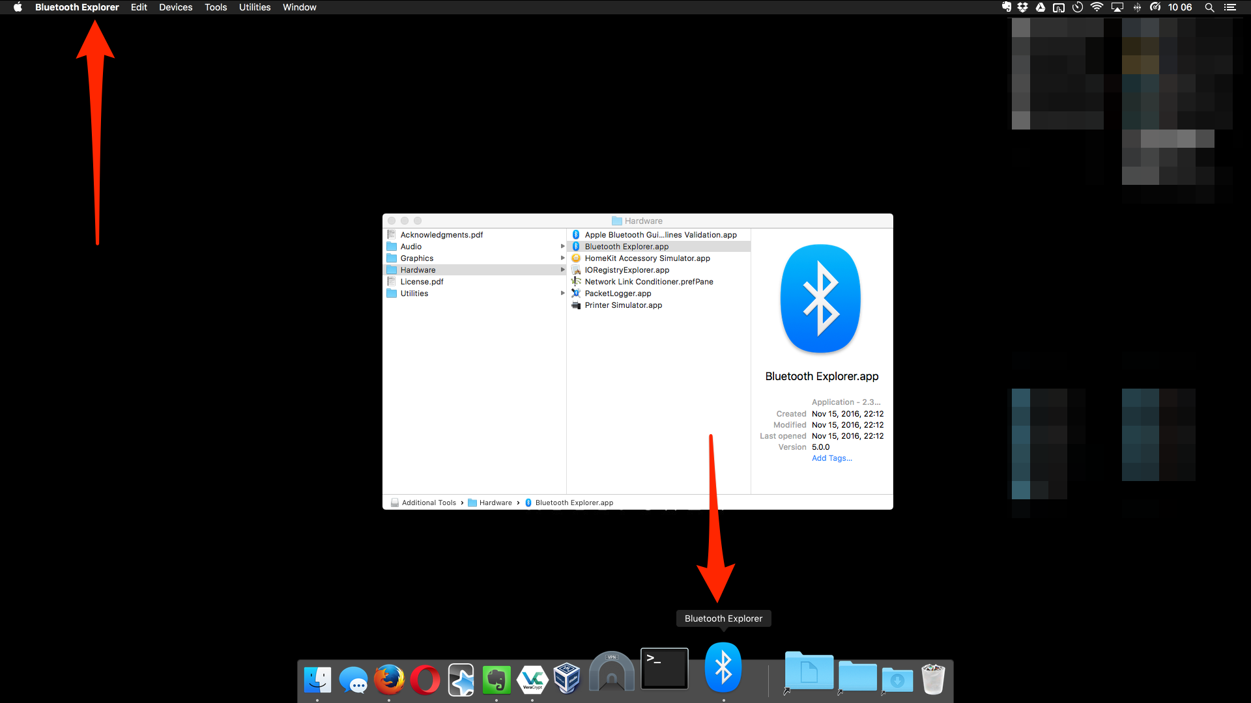
Task: Select Additional Tools in the path bar
Action: coord(429,503)
